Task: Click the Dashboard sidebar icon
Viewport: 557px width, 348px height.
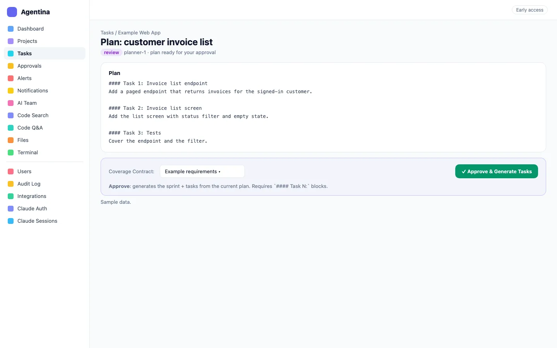Action: (x=11, y=29)
